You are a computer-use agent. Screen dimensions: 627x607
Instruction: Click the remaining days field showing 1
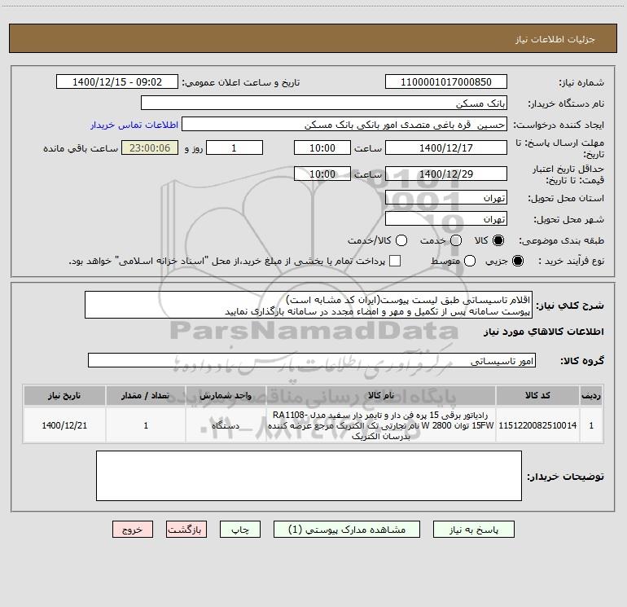point(235,147)
